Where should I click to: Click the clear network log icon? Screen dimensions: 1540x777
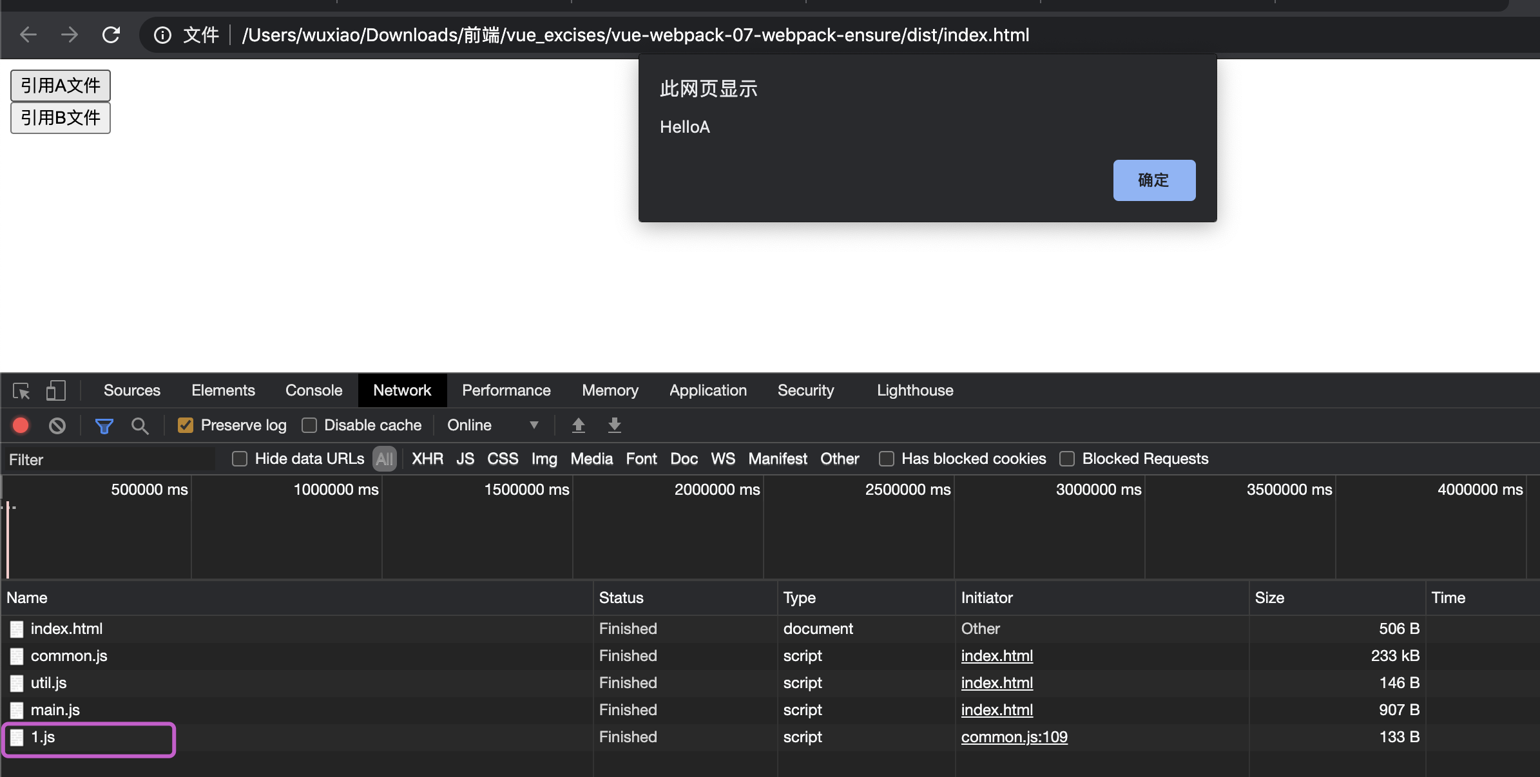pos(57,424)
